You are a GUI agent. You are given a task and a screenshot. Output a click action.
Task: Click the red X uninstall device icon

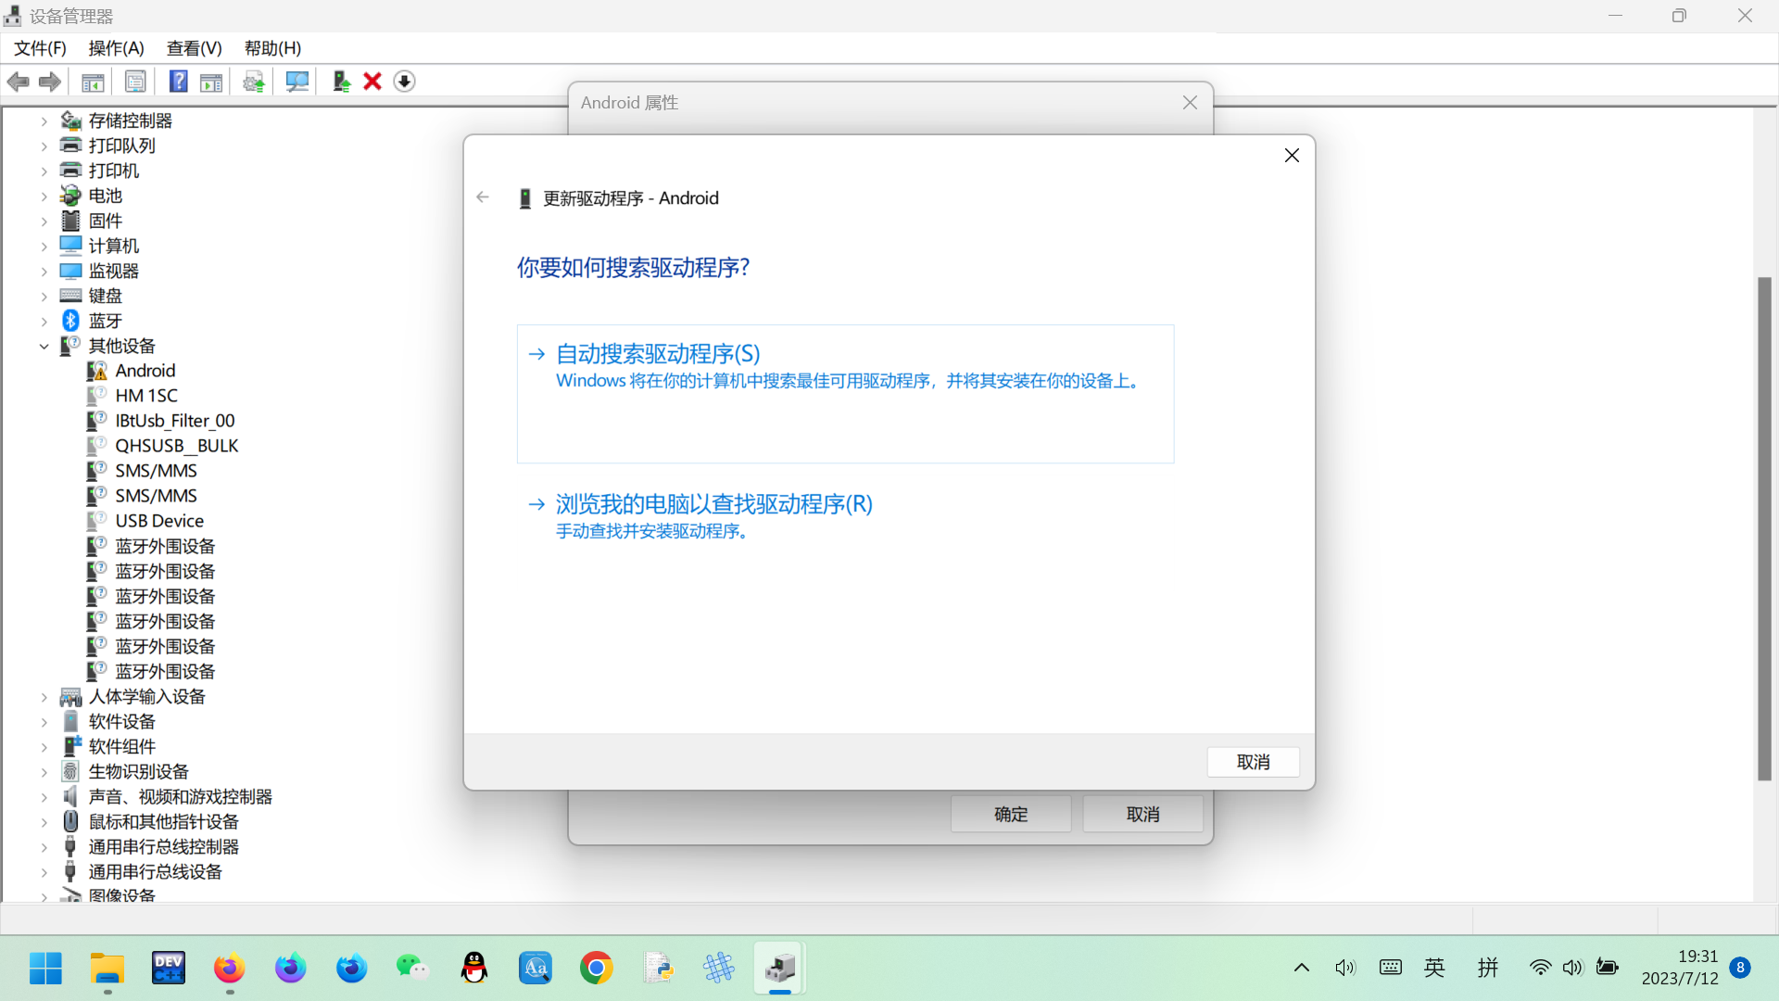pos(372,82)
